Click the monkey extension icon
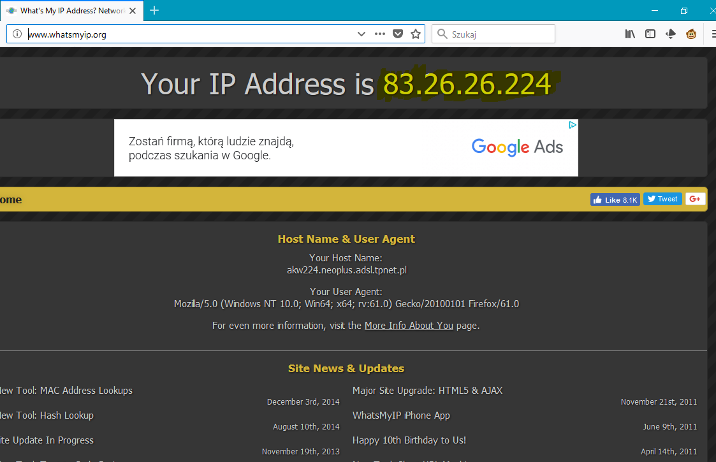 pyautogui.click(x=691, y=34)
